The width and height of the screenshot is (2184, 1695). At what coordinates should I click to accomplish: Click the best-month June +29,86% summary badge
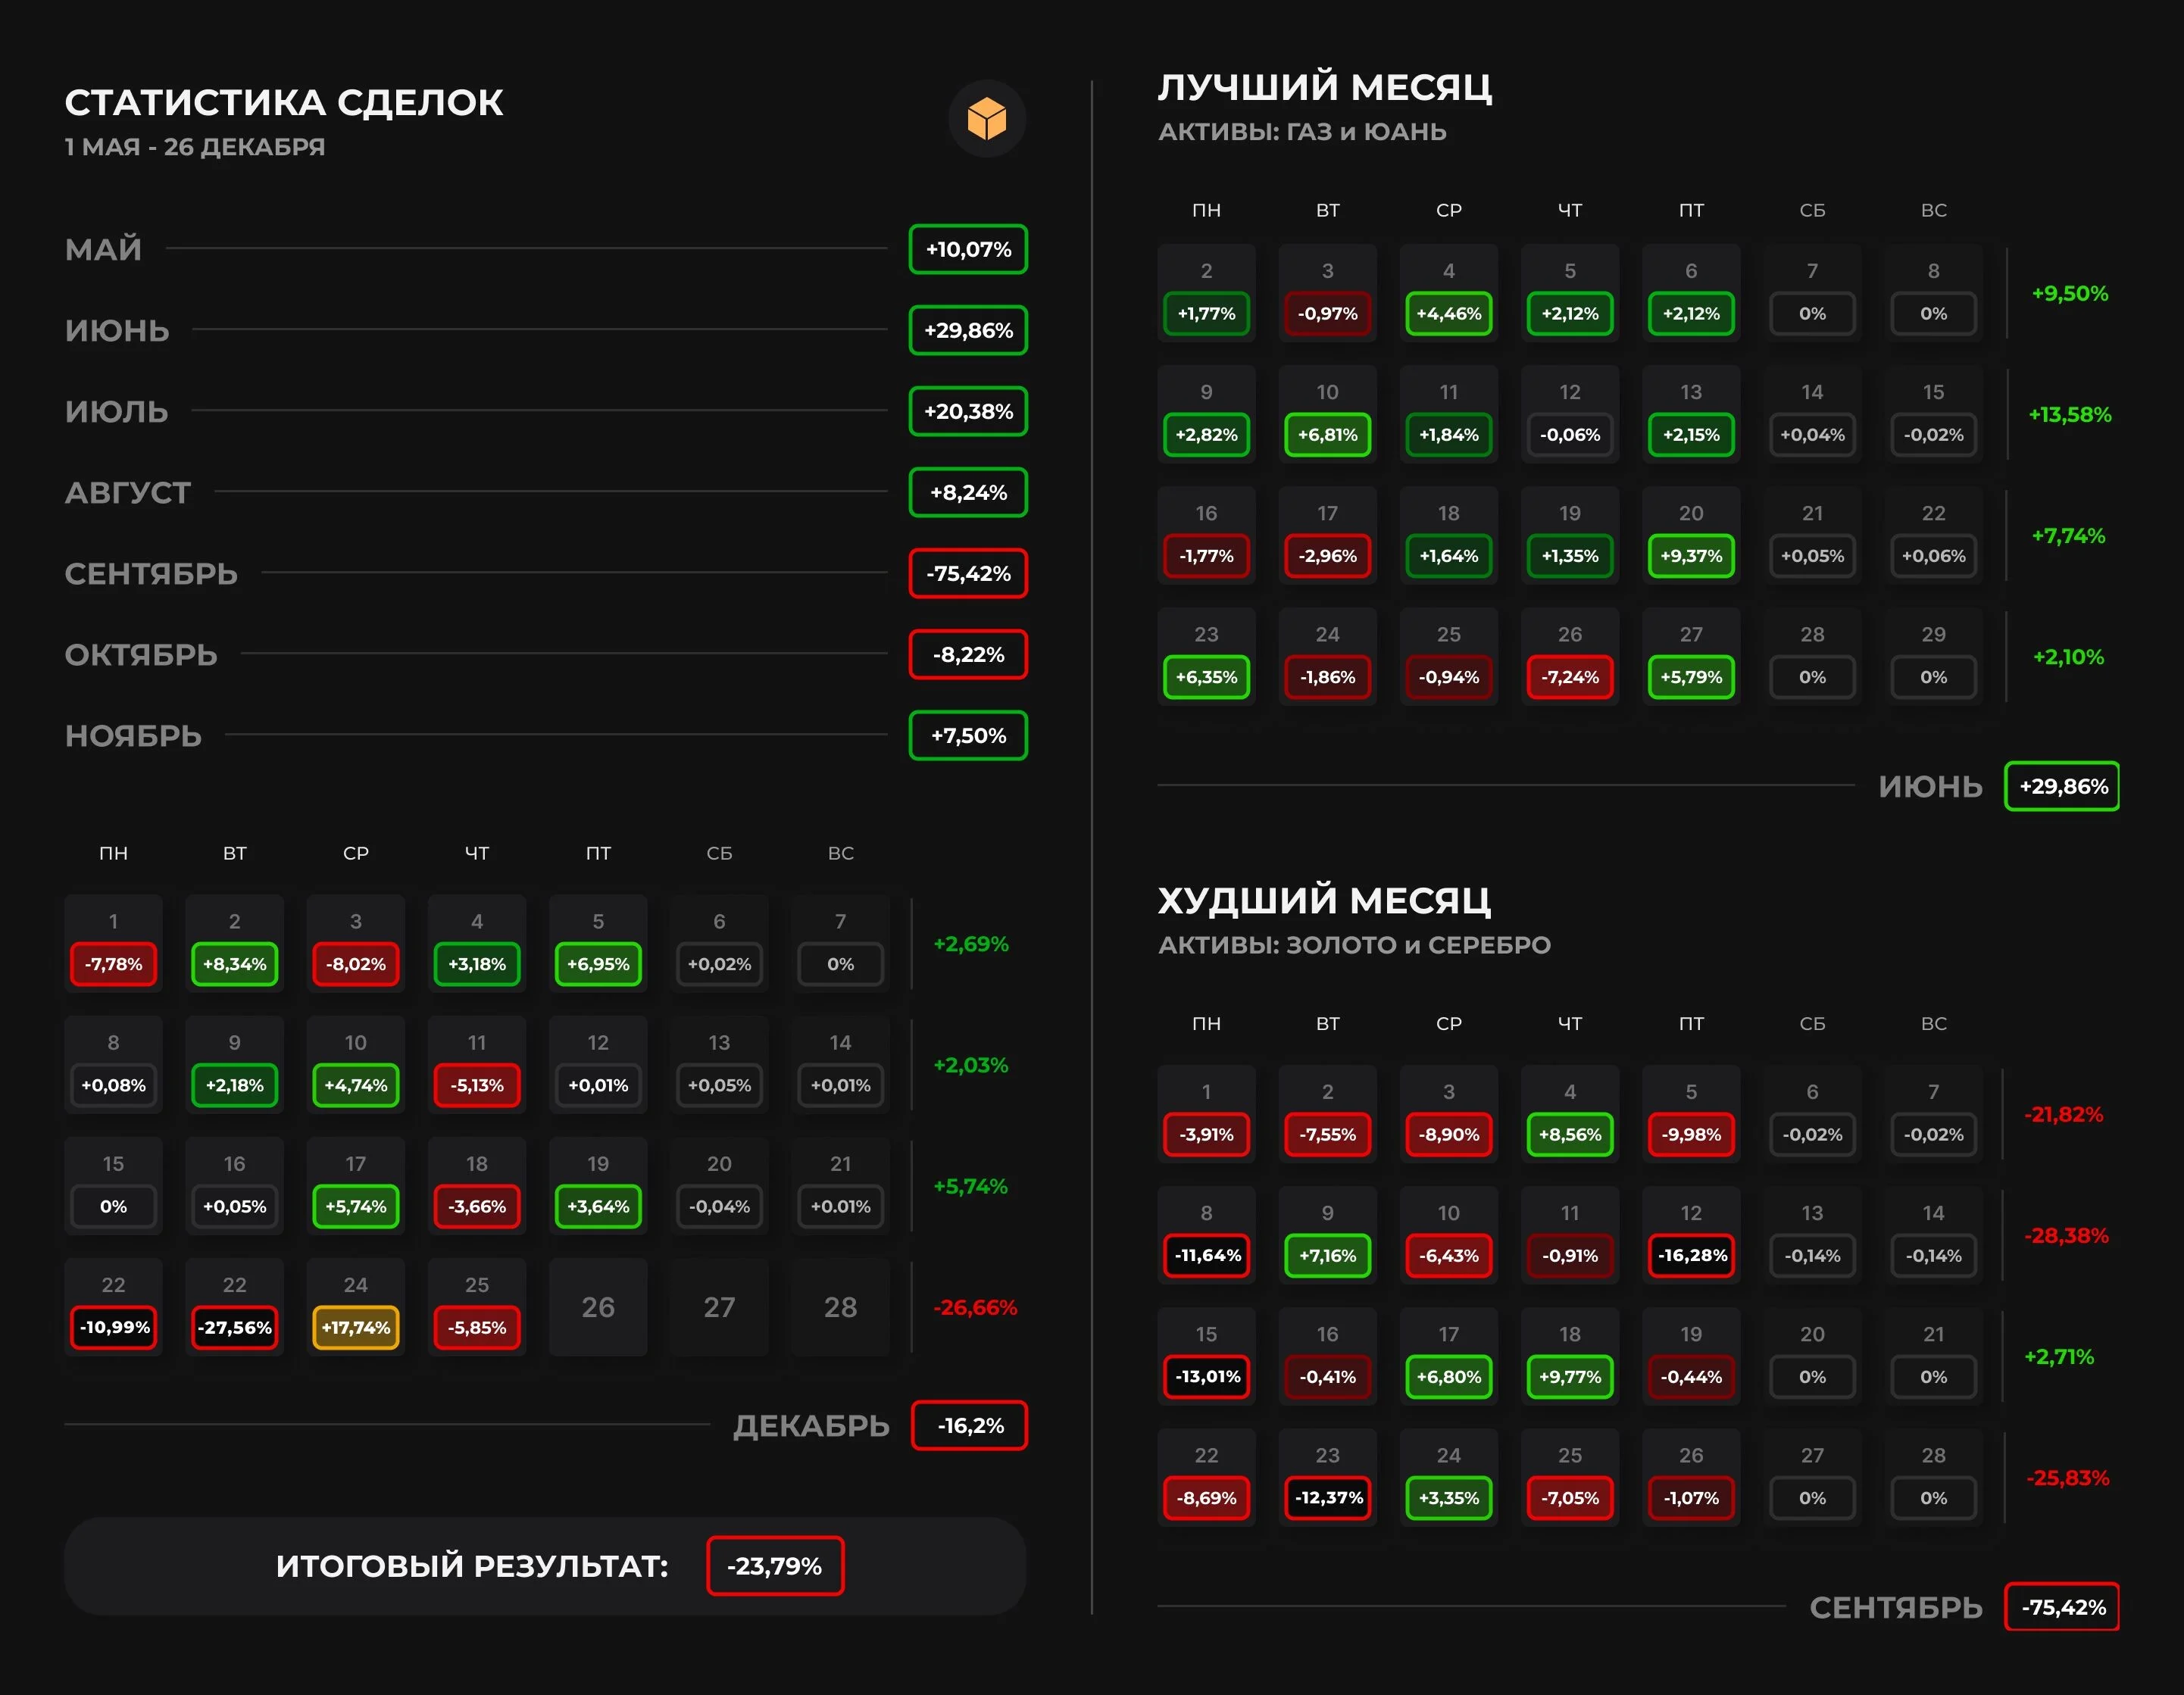click(2062, 786)
